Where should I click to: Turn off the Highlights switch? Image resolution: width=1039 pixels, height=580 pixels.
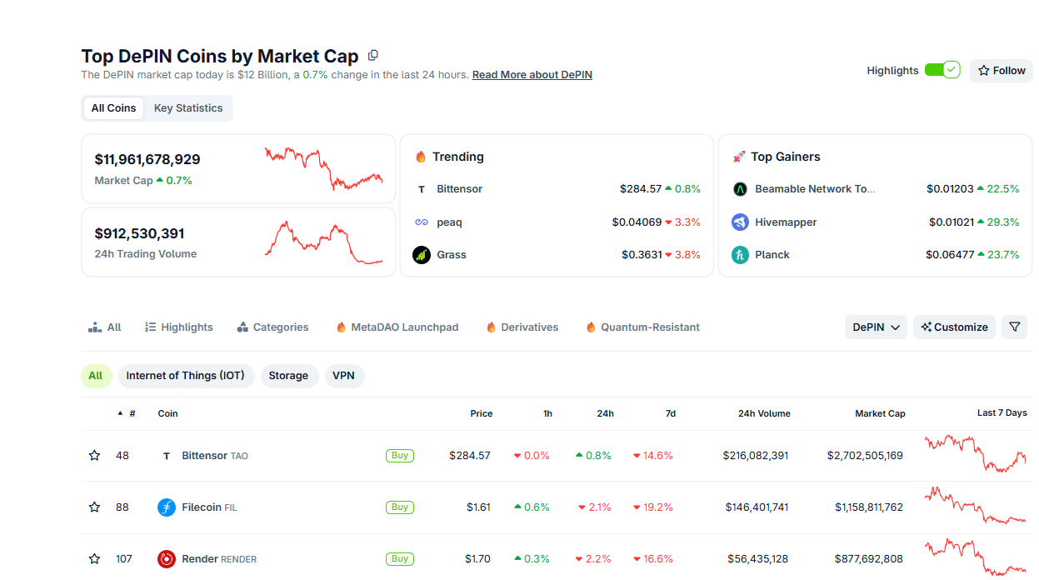click(x=942, y=71)
